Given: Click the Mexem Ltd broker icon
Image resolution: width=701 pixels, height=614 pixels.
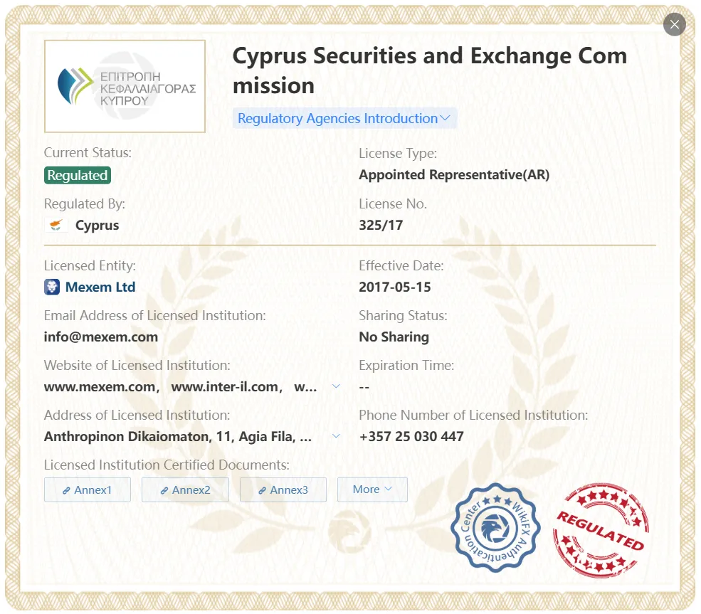Looking at the screenshot, I should [x=52, y=287].
